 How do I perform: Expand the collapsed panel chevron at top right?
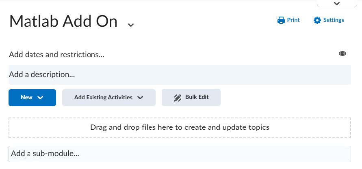[x=336, y=3]
